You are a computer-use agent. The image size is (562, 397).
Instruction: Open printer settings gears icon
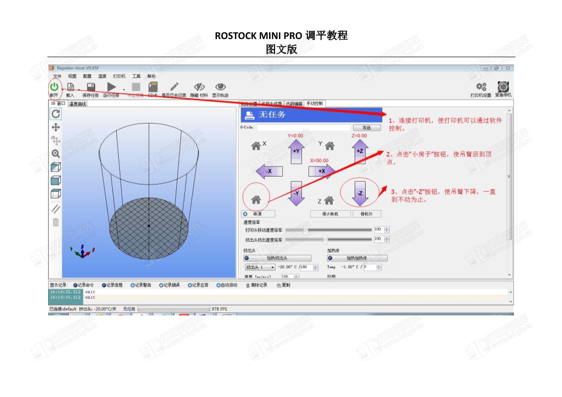pos(481,87)
